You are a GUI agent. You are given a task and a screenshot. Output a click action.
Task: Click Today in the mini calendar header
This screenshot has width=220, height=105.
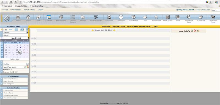15,40
